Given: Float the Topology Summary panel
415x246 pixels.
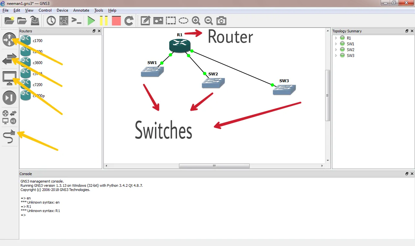Looking at the screenshot, I should (x=407, y=31).
